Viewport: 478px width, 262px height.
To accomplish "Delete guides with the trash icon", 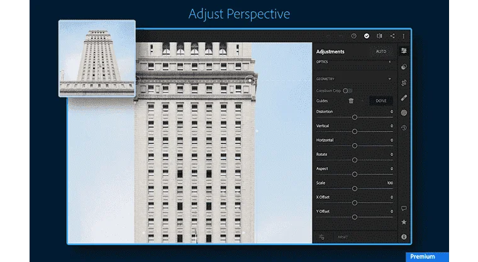I will (351, 101).
